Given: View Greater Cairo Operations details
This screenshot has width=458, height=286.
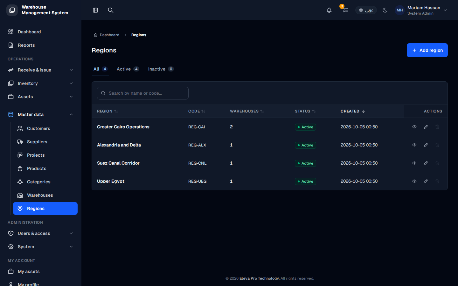Looking at the screenshot, I should pos(414,127).
